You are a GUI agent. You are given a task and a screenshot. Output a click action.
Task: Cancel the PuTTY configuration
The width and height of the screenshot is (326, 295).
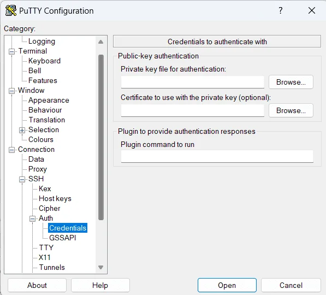[x=291, y=285]
